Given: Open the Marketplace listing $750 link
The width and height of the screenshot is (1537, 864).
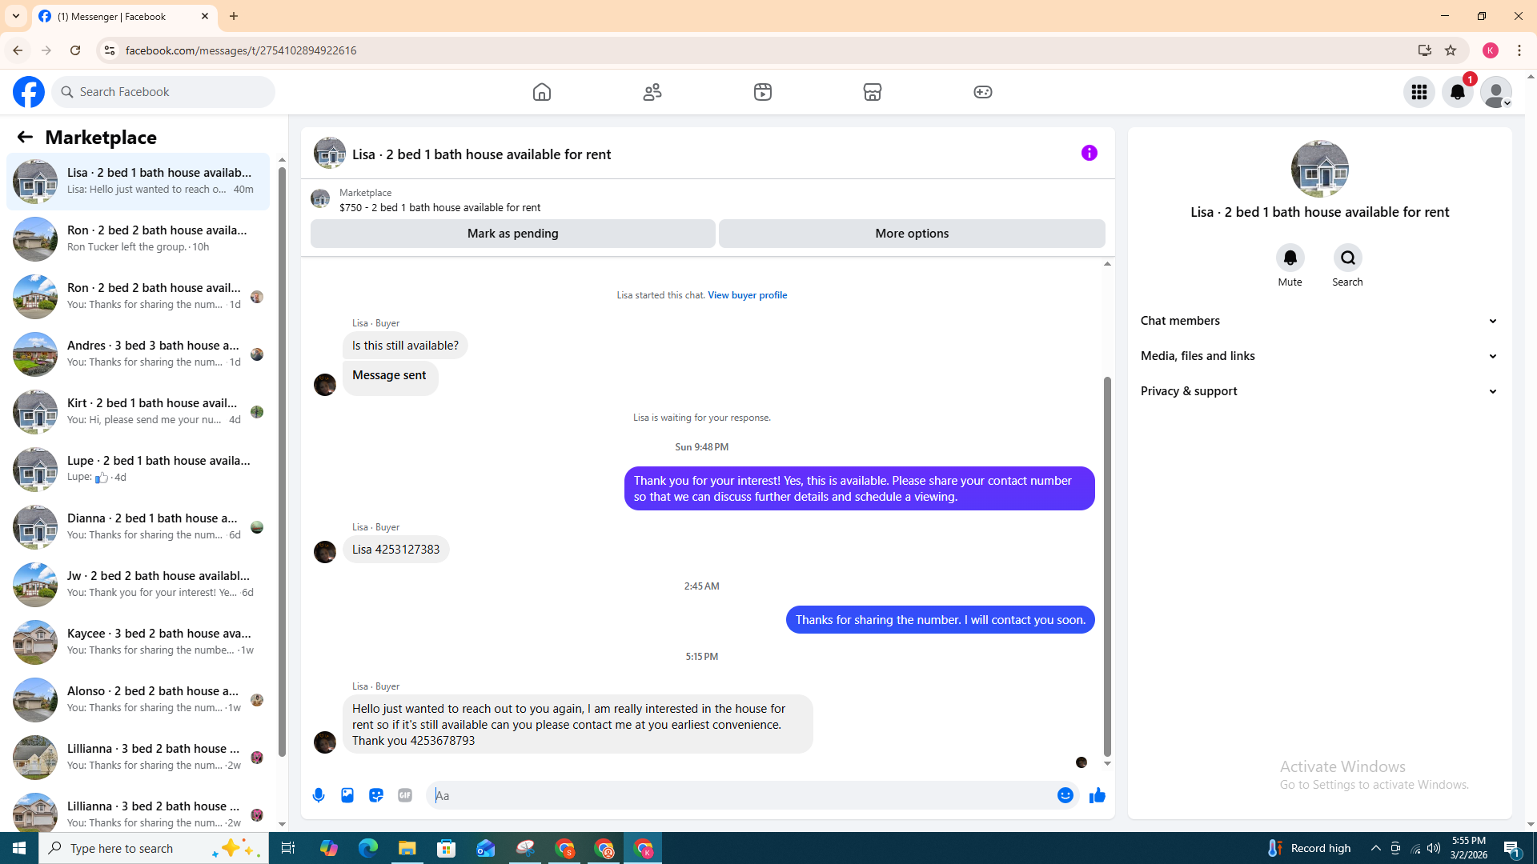Looking at the screenshot, I should pos(439,207).
